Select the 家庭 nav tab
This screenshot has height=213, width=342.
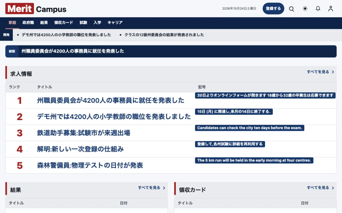click(12, 23)
